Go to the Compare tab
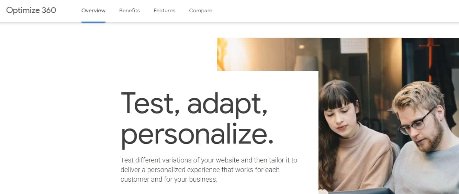Screen dimensions: 459x194 [x=201, y=11]
